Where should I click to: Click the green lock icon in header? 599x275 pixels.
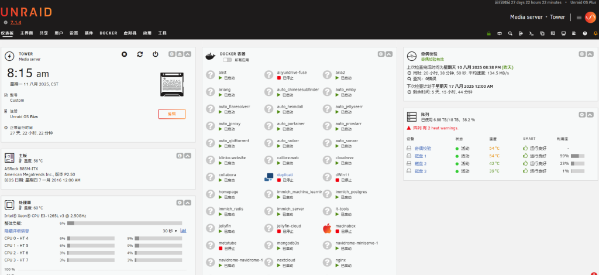click(488, 33)
